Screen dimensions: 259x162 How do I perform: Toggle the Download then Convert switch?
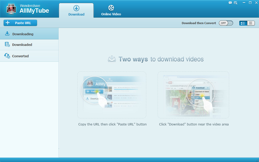click(x=226, y=23)
